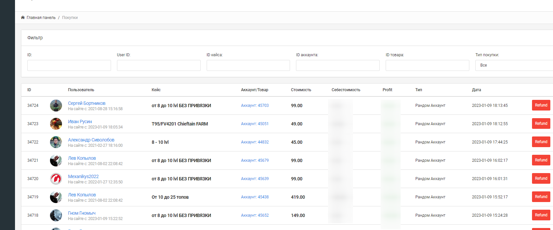Open user profile Лев Копылов in row 34721

82,158
